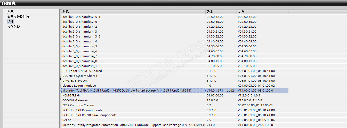Select SCOUT STARTER S7DOS64 Components row
This screenshot has height=128, width=347.
click(x=175, y=115)
